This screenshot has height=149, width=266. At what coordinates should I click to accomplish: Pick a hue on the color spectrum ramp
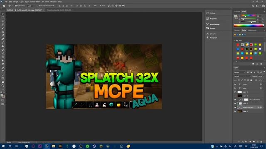[x=249, y=26]
